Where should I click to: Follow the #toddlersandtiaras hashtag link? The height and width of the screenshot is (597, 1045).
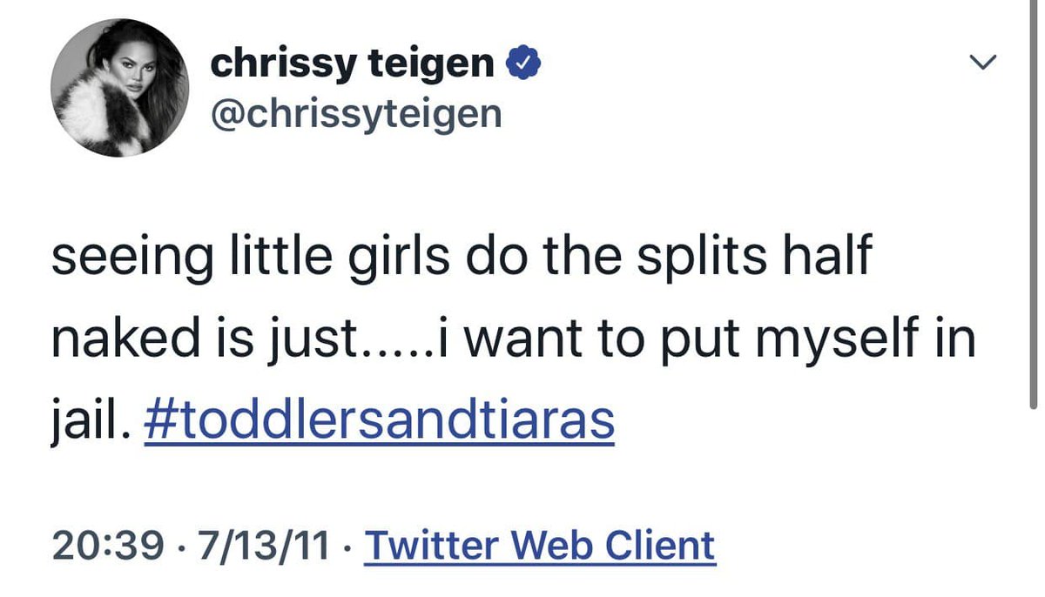click(x=379, y=421)
